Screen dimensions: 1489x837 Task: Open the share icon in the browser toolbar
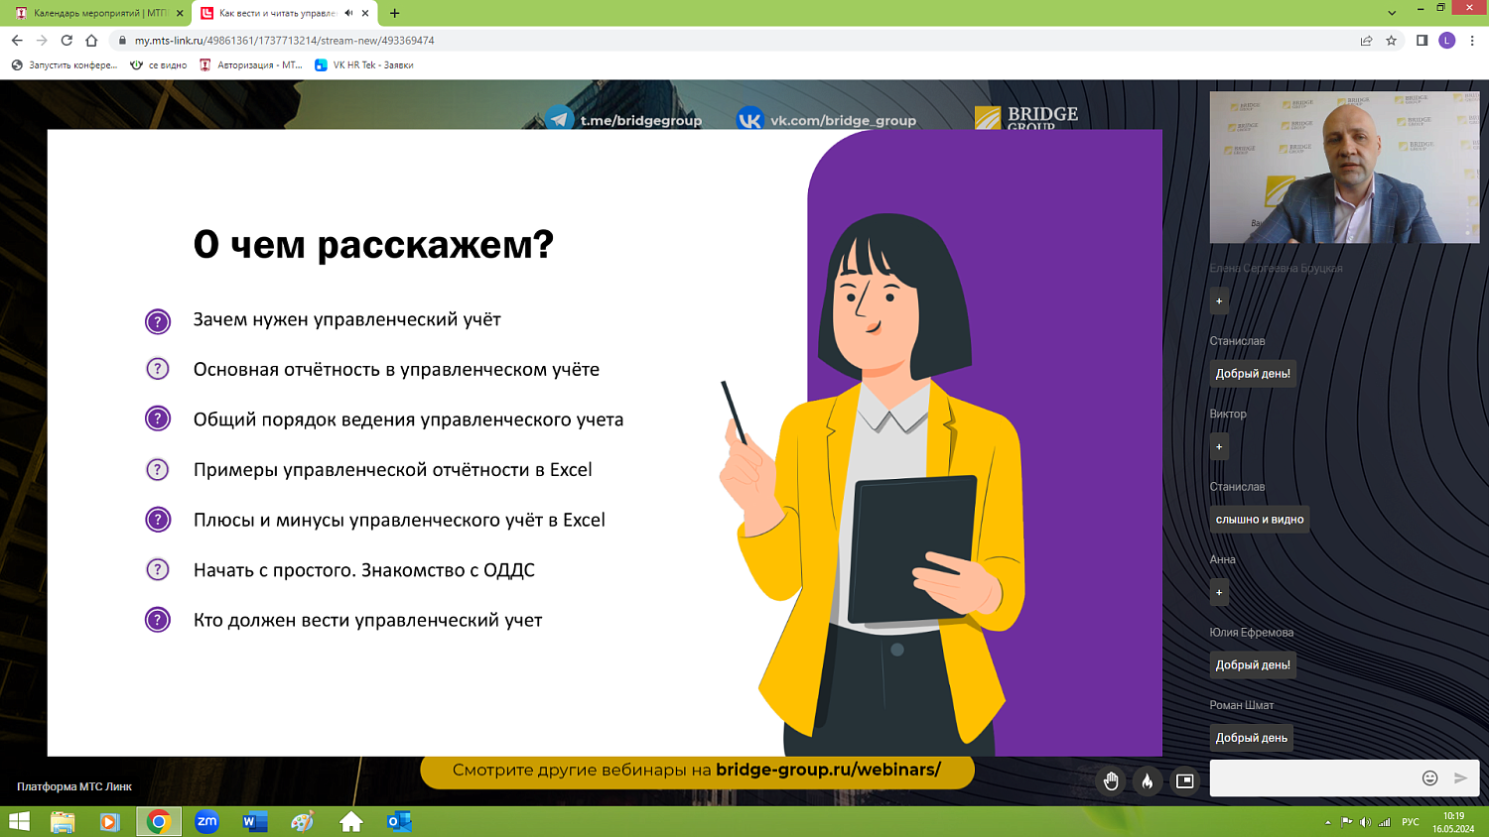(1362, 42)
